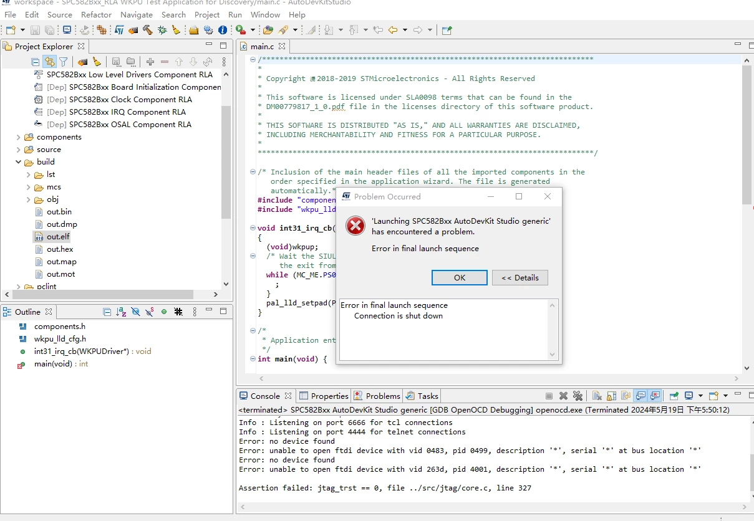This screenshot has width=754, height=521.
Task: Click the red error icon in dialog
Action: click(355, 226)
